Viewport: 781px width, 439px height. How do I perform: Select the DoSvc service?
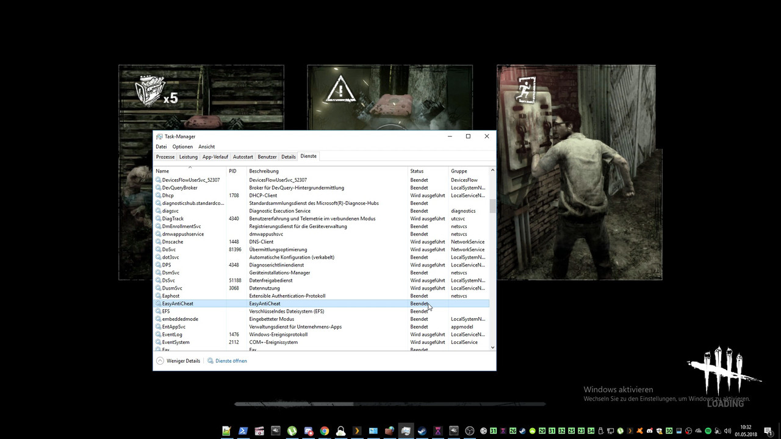(x=321, y=249)
